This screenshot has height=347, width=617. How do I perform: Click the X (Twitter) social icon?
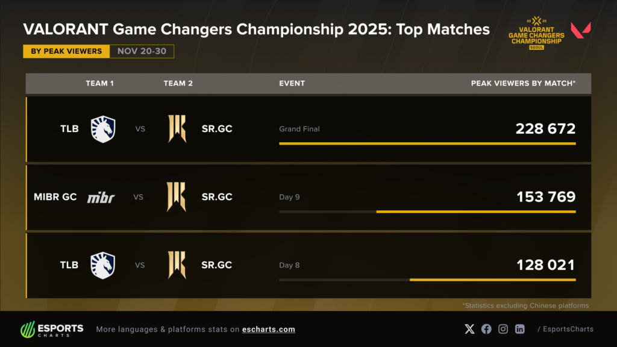coord(470,329)
